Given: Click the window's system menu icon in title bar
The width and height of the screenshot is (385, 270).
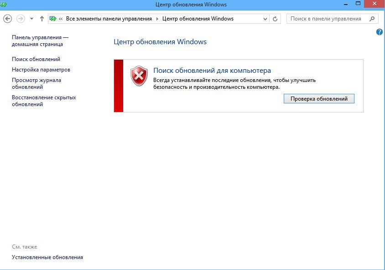Looking at the screenshot, I should pyautogui.click(x=3, y=4).
